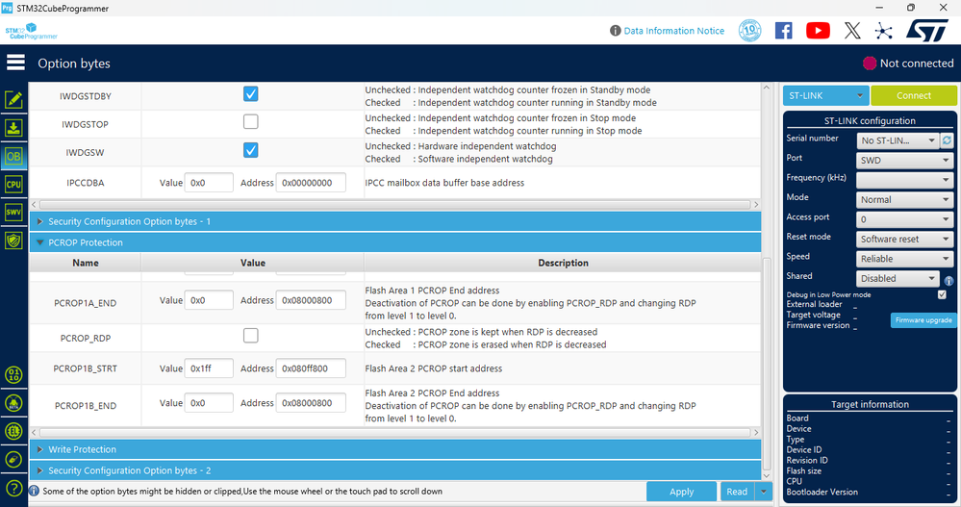
Task: Show Shared mode info icon
Action: click(x=948, y=281)
